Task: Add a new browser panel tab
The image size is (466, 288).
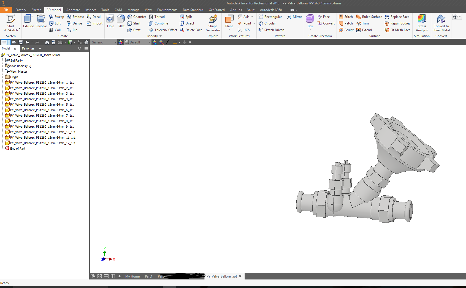Action: pyautogui.click(x=40, y=48)
